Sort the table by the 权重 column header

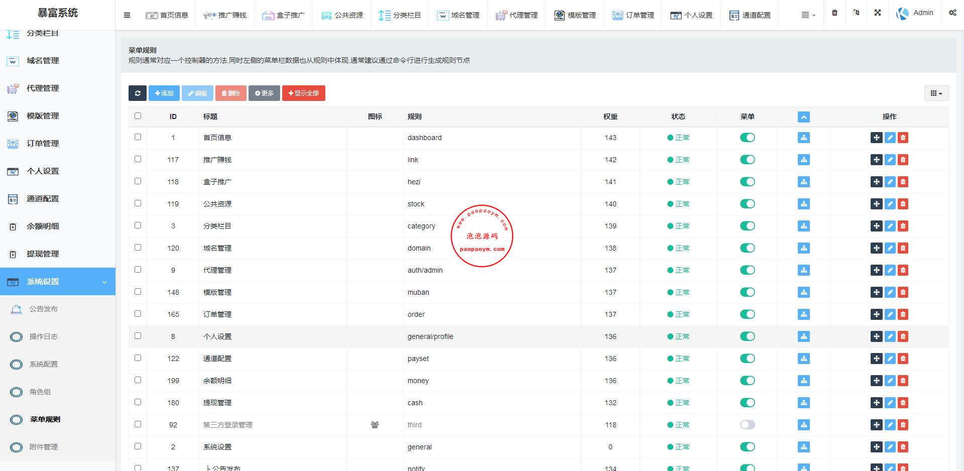[x=610, y=116]
